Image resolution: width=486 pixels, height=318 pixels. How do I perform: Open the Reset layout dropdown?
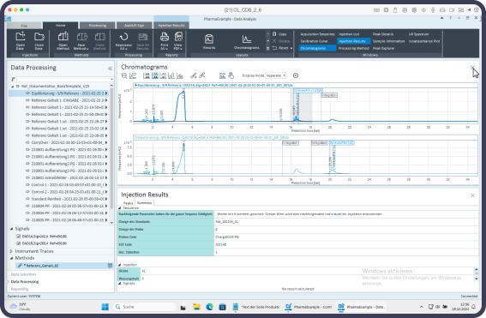pos(282,48)
